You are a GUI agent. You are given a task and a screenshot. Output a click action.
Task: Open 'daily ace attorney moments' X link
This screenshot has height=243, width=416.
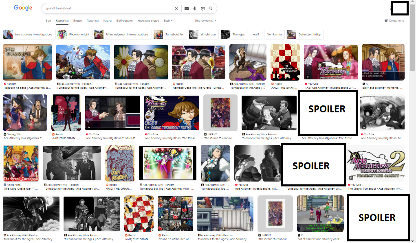[382, 88]
